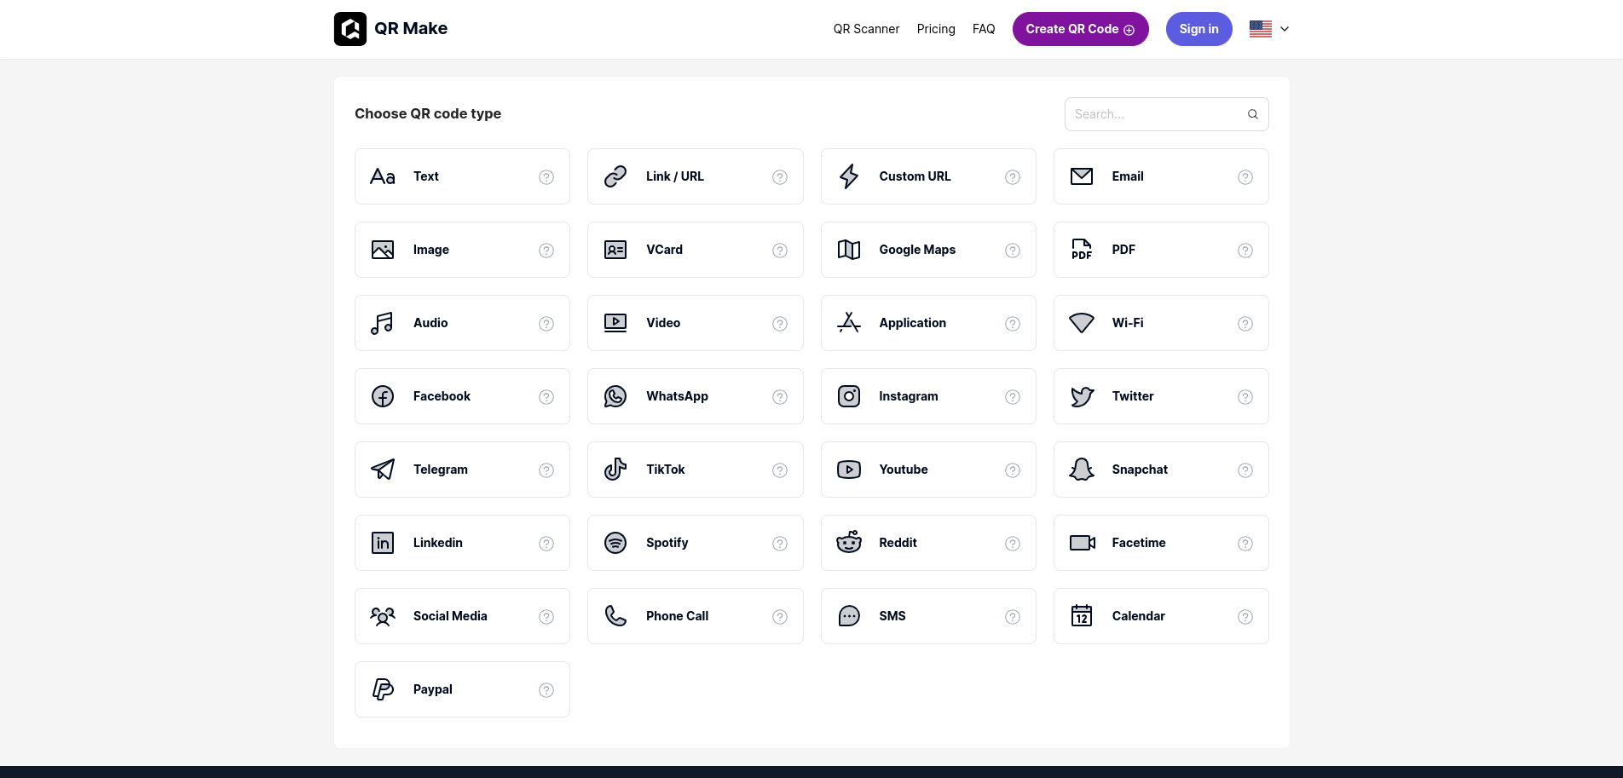Choose the Video player icon
Viewport: 1623px width, 778px height.
coord(615,323)
